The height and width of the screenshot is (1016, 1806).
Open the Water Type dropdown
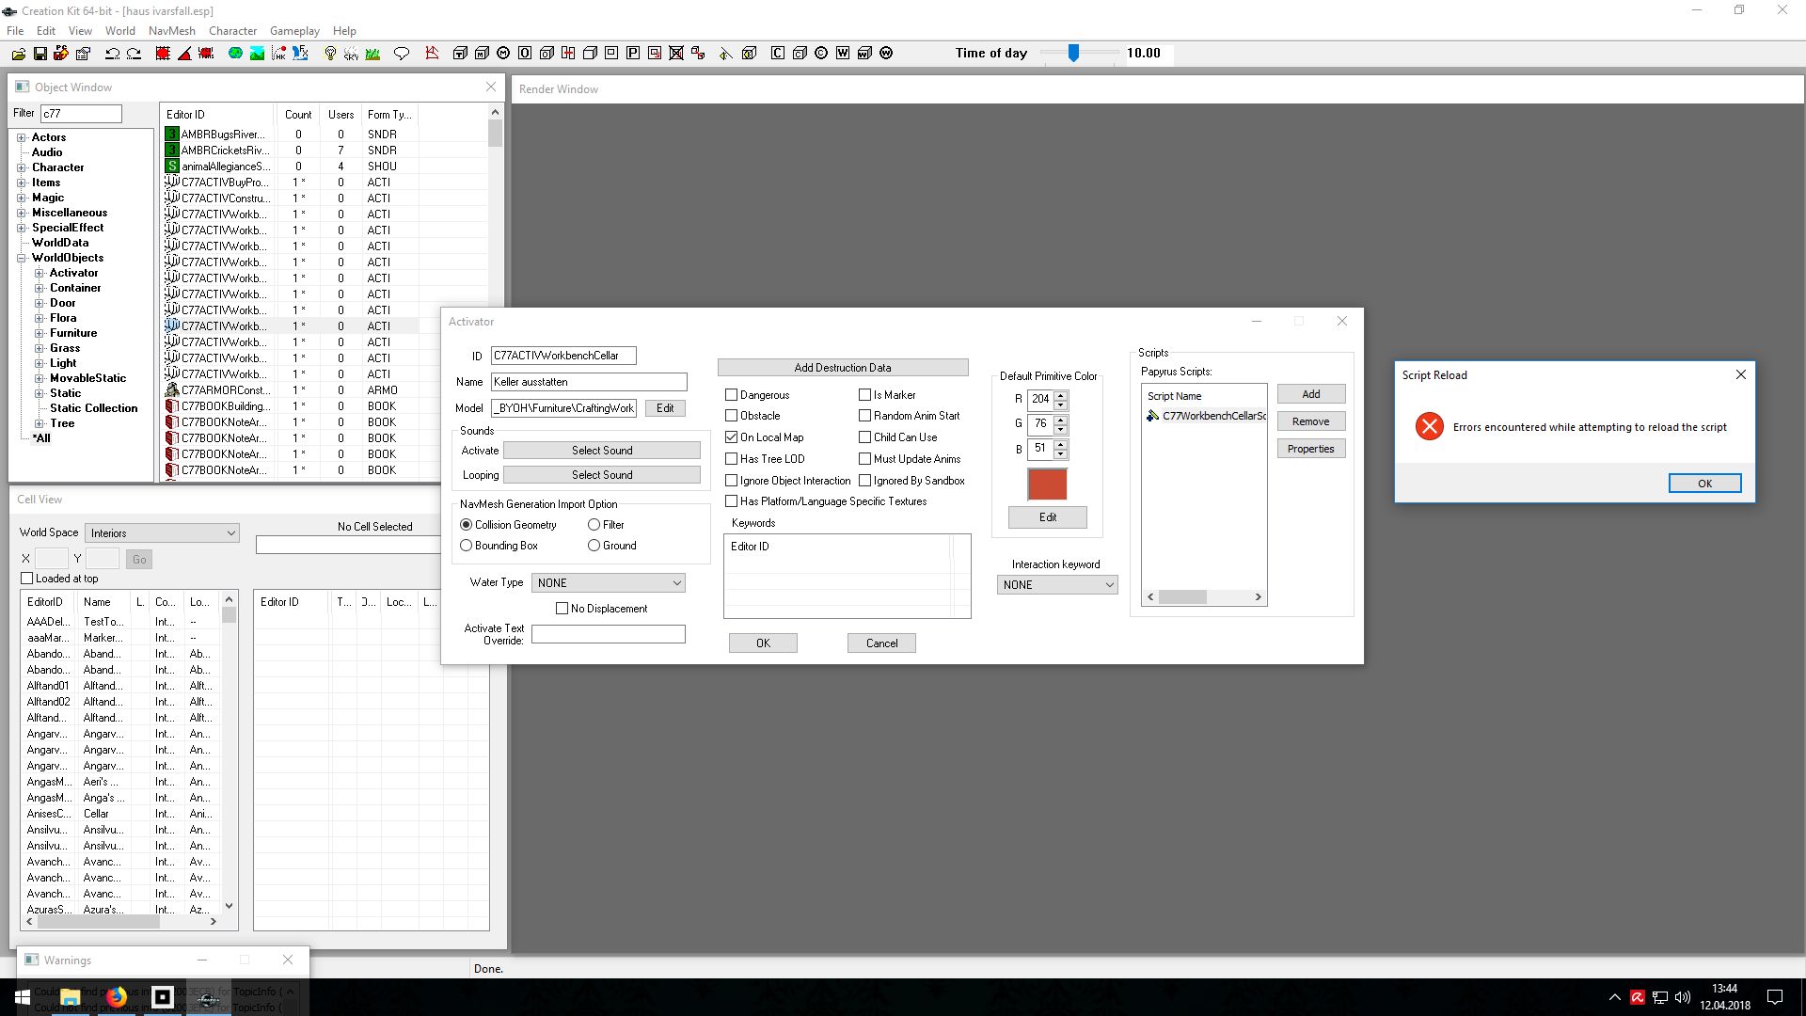(609, 583)
